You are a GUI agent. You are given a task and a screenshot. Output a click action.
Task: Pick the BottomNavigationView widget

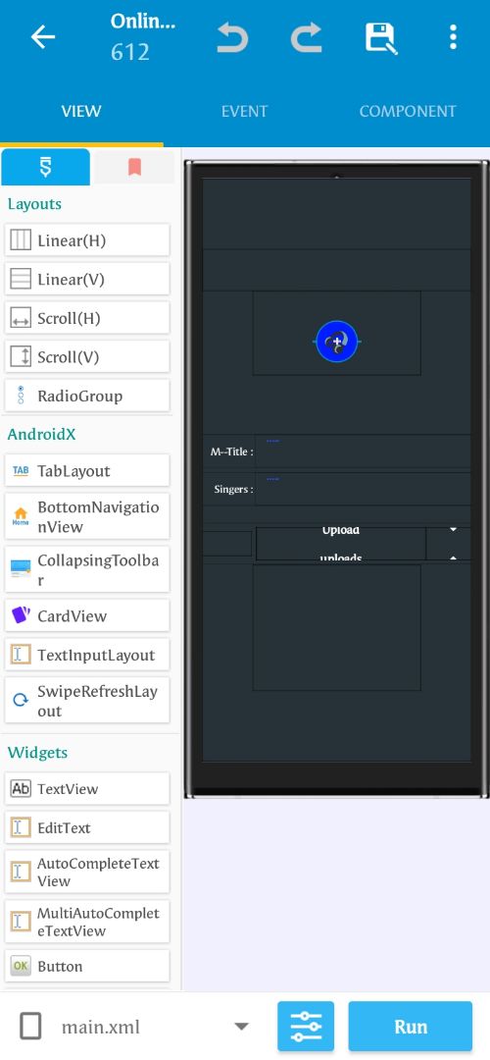tap(87, 517)
